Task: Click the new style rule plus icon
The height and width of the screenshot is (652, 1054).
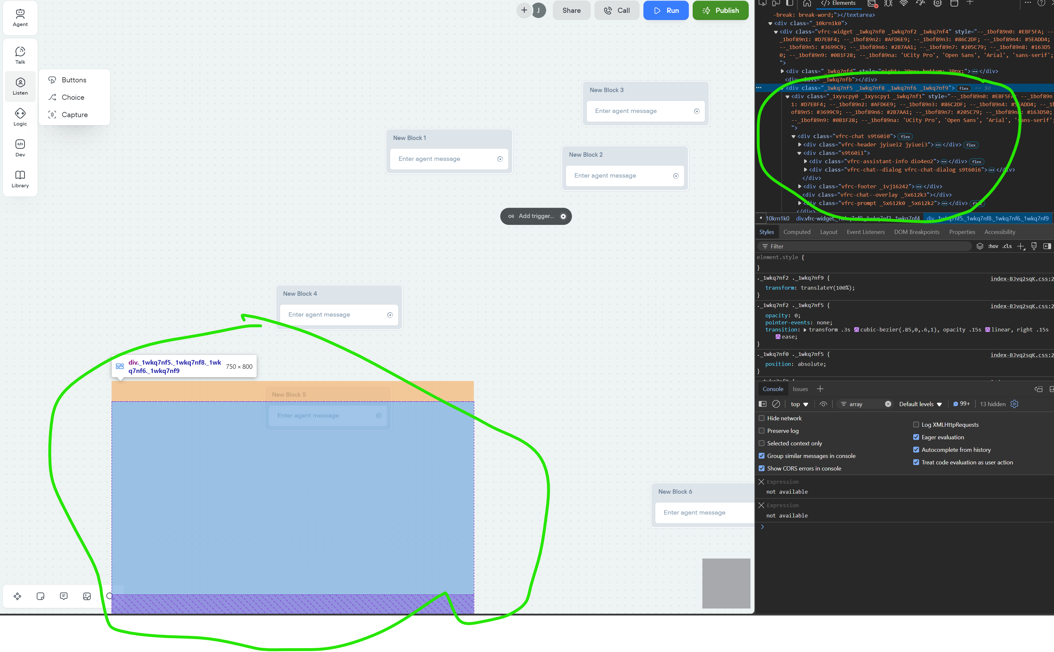Action: 1021,246
